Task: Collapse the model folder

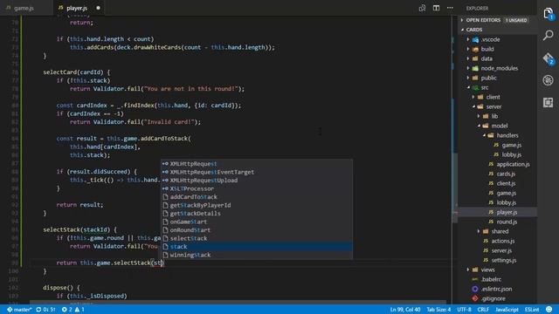Action: (x=500, y=126)
